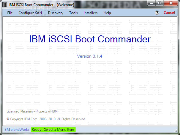Open the Tools menu
This screenshot has width=180, height=135.
coord(73,13)
